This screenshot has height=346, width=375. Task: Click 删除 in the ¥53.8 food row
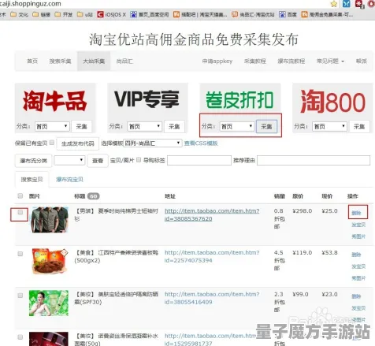tap(356, 255)
